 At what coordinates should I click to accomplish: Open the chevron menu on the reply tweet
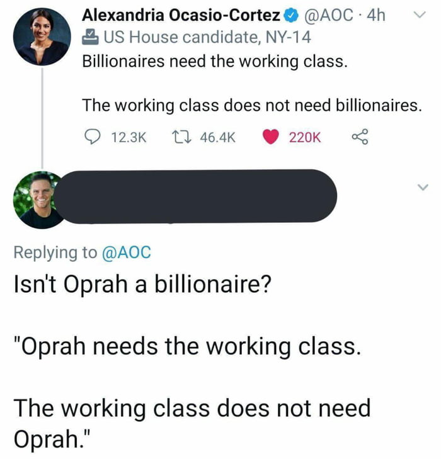click(x=415, y=186)
